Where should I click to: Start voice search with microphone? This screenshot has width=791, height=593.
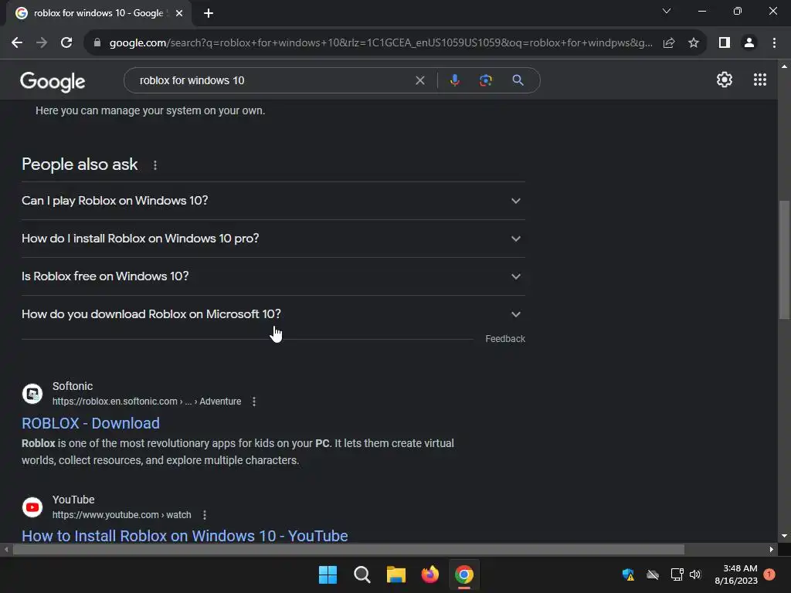454,80
